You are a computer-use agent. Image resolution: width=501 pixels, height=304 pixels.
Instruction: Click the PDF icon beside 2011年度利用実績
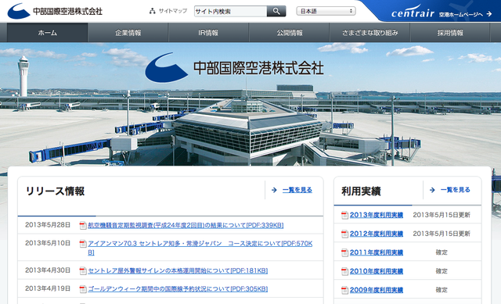coord(344,253)
